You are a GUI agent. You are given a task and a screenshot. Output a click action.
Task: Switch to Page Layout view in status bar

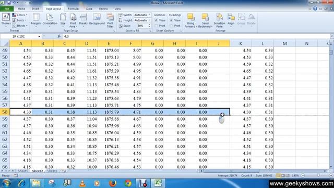click(x=283, y=175)
